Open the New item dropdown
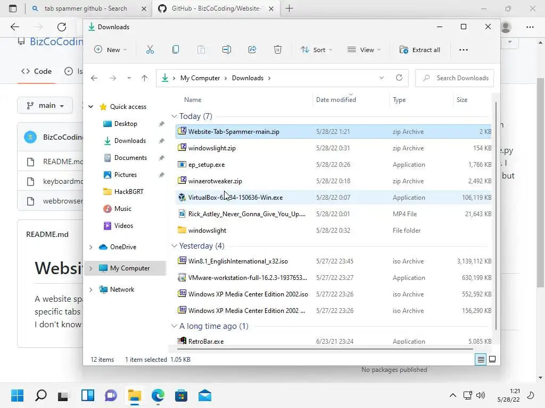The image size is (545, 408). [x=111, y=49]
